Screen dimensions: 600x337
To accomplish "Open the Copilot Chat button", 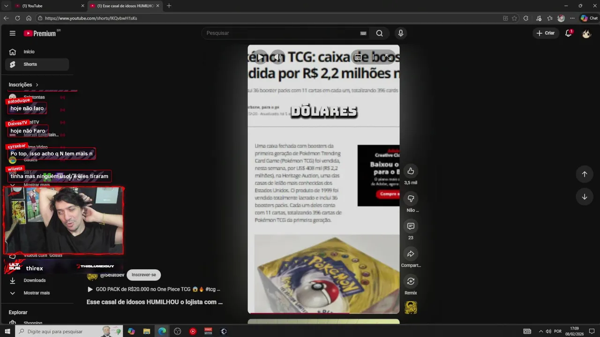I will [589, 18].
